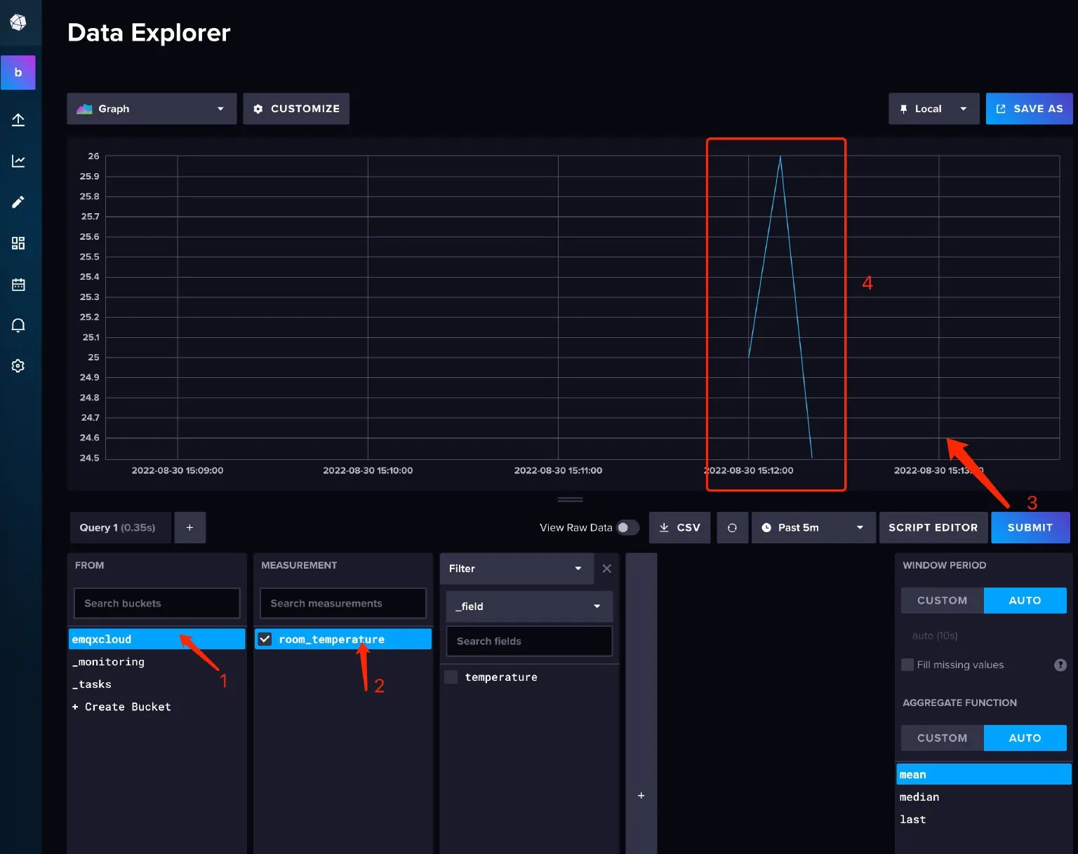Open Alerts bell icon in sidebar
The height and width of the screenshot is (854, 1078).
(18, 325)
